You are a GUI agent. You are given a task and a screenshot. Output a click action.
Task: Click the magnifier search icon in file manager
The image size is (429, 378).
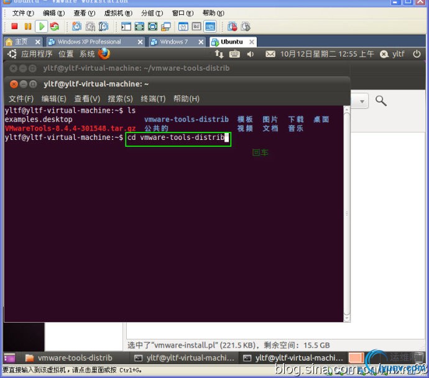[381, 101]
